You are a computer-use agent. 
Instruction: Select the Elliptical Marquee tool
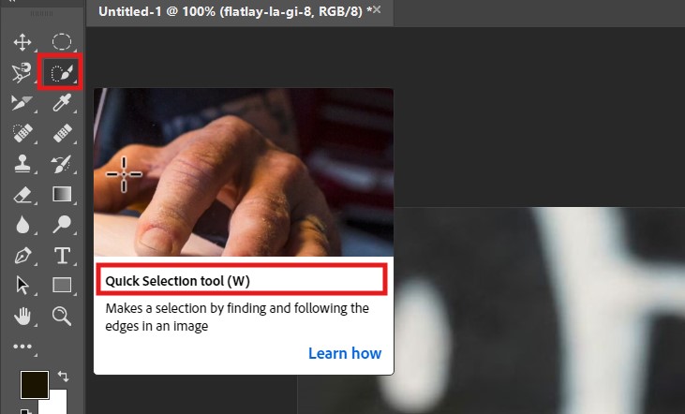[x=62, y=42]
